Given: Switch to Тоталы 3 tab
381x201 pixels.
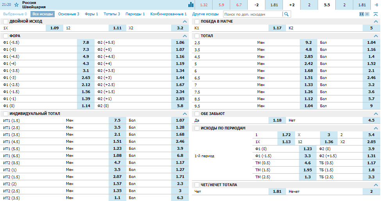Looking at the screenshot, I should click(x=112, y=14).
